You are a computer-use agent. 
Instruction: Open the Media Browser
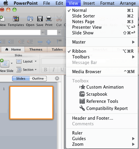(x=102, y=72)
